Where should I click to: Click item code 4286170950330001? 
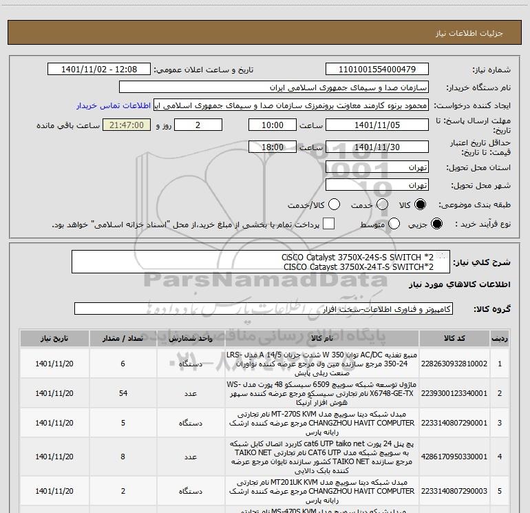(x=454, y=457)
